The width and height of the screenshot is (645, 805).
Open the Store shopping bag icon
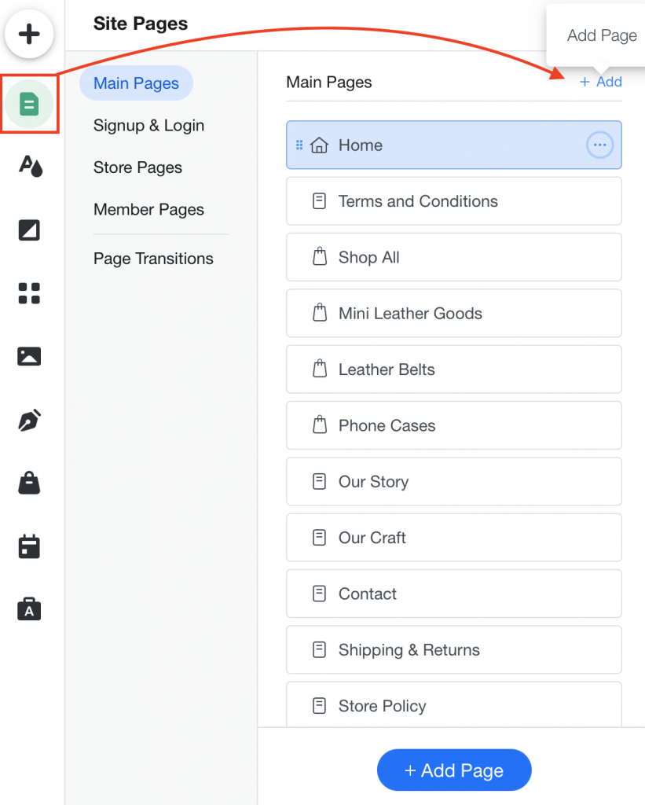click(29, 482)
